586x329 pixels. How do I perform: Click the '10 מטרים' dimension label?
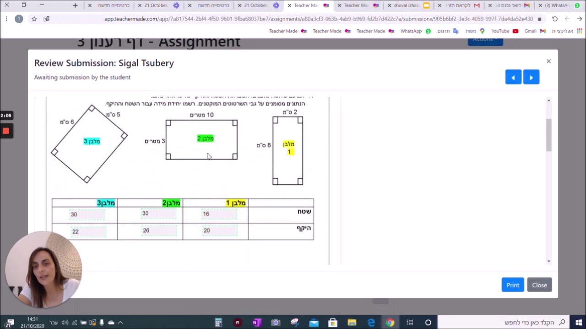tap(202, 115)
